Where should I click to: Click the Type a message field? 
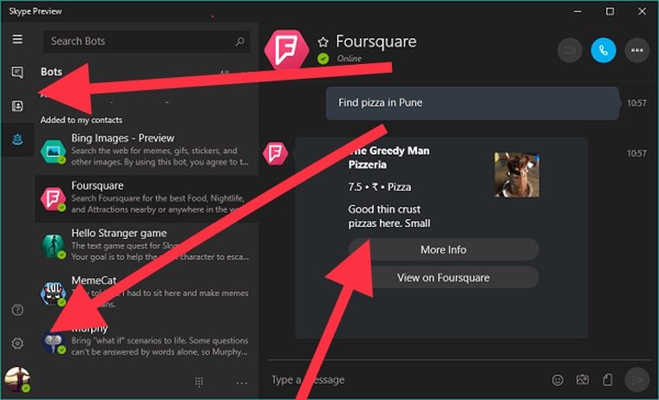tap(406, 380)
